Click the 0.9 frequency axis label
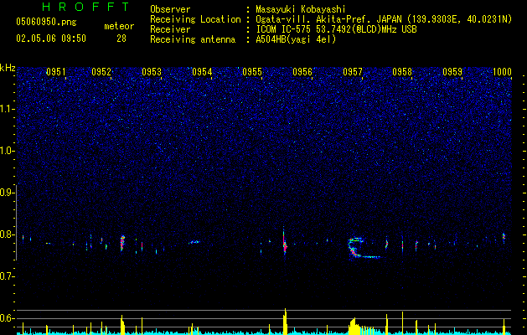 [7, 193]
